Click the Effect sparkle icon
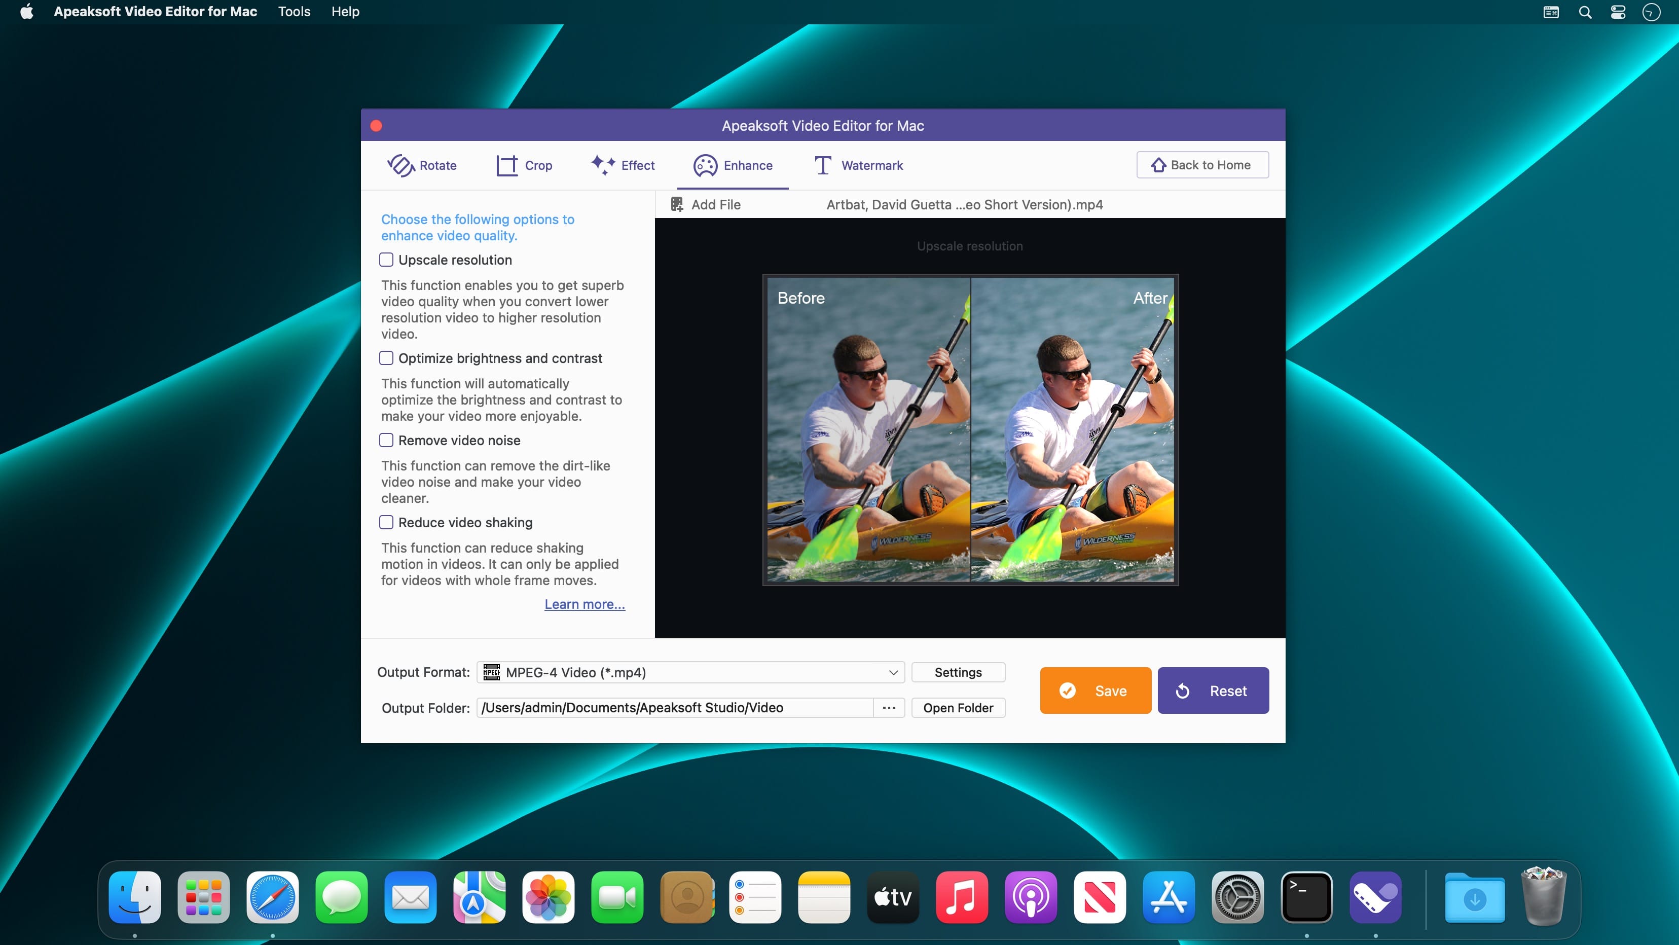This screenshot has height=945, width=1679. (x=603, y=165)
